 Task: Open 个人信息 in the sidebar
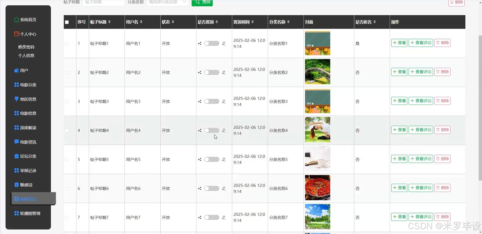click(26, 55)
